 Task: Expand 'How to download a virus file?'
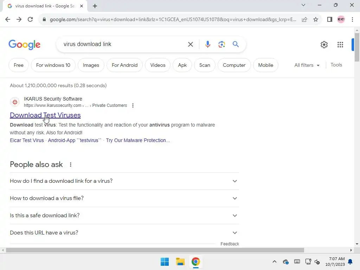tap(124, 198)
